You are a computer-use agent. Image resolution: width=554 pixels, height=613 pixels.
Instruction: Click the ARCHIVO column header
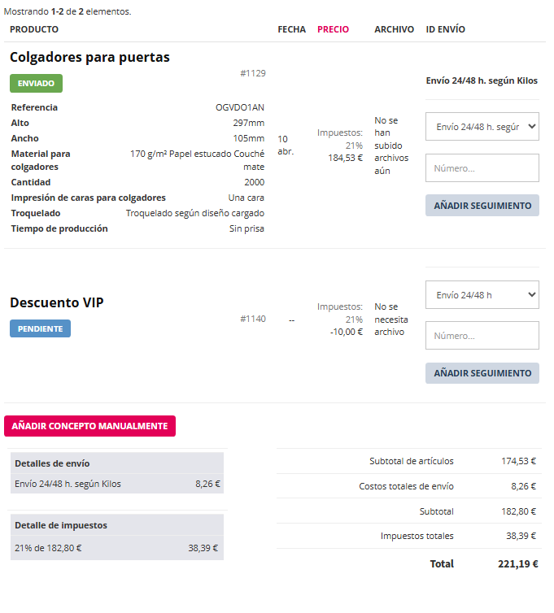(394, 29)
